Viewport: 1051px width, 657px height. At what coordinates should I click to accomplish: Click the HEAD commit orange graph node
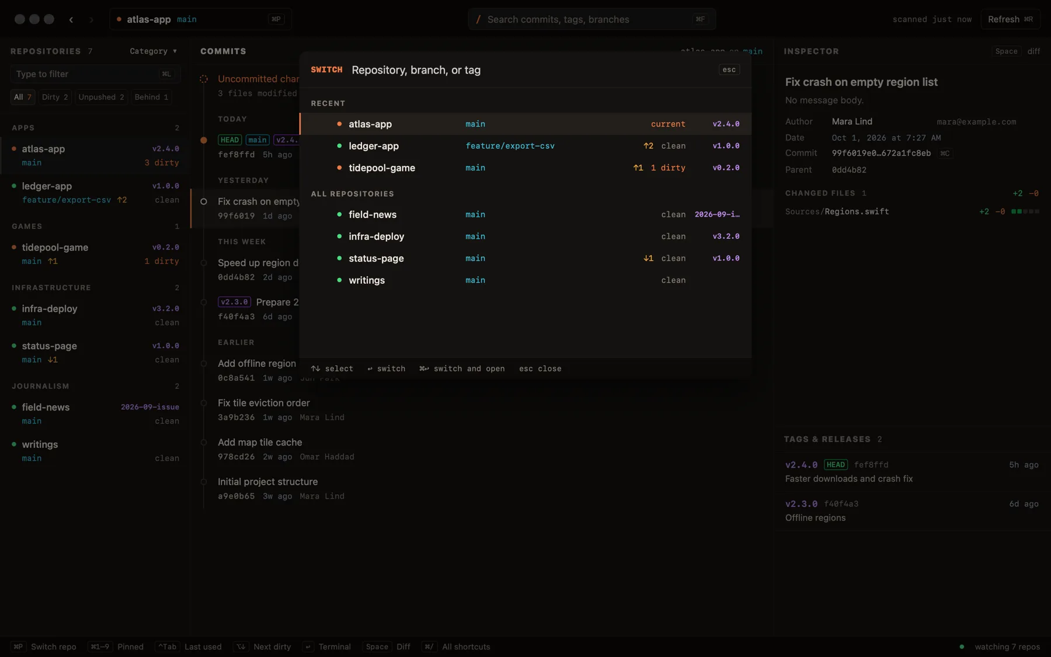204,140
